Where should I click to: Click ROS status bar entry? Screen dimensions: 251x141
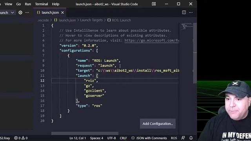pyautogui.click(x=174, y=138)
